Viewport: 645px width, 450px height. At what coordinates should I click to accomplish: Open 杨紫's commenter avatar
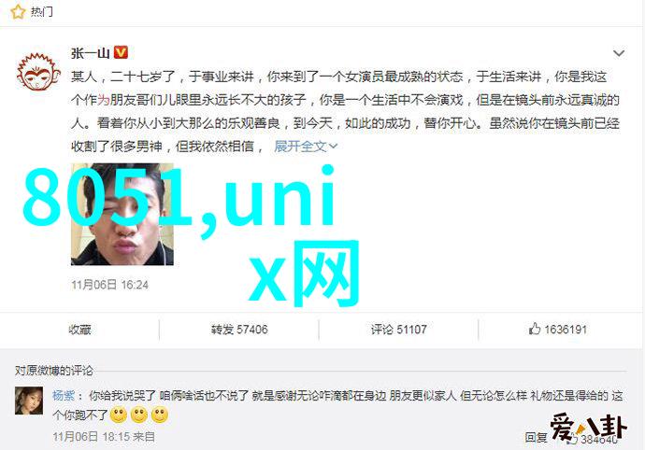coord(29,401)
